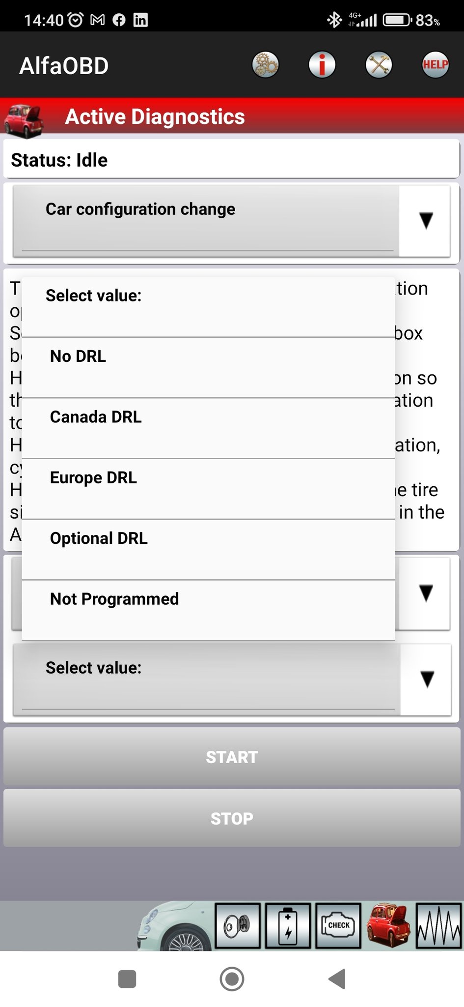
Task: Select Europe DRL value
Action: coord(208,488)
